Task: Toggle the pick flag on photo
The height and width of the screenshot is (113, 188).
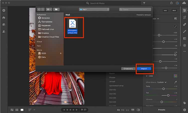Action: [x=81, y=110]
